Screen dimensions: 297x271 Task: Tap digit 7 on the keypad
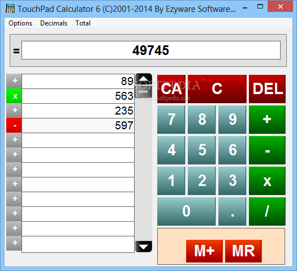tap(171, 120)
